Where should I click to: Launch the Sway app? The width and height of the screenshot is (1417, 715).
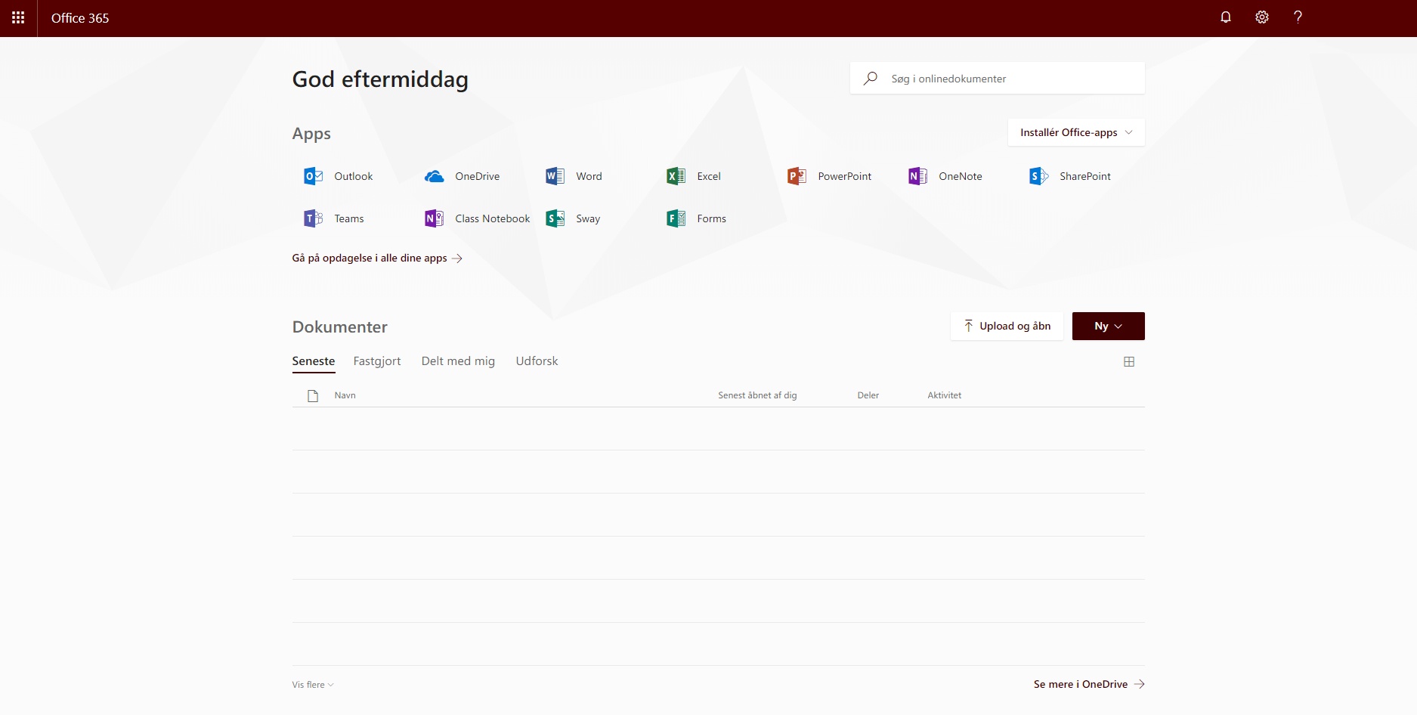pyautogui.click(x=574, y=218)
